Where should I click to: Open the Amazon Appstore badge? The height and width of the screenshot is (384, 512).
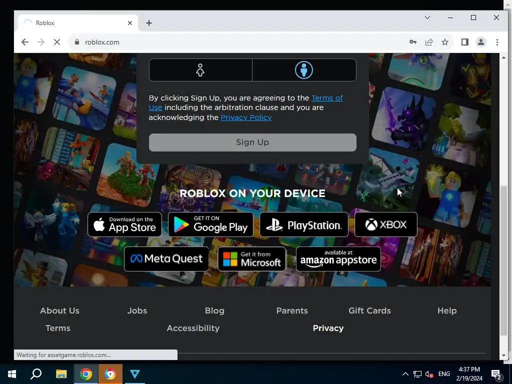coord(338,259)
